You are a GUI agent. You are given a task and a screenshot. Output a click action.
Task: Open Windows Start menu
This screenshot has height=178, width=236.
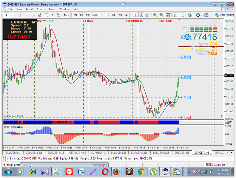coord(8,172)
